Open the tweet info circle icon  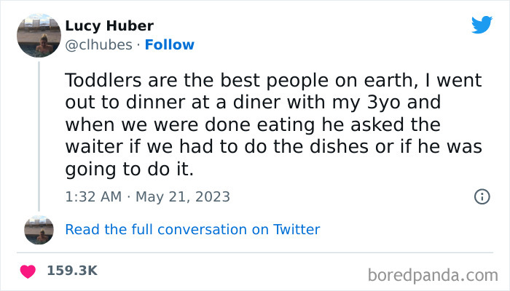tap(481, 196)
